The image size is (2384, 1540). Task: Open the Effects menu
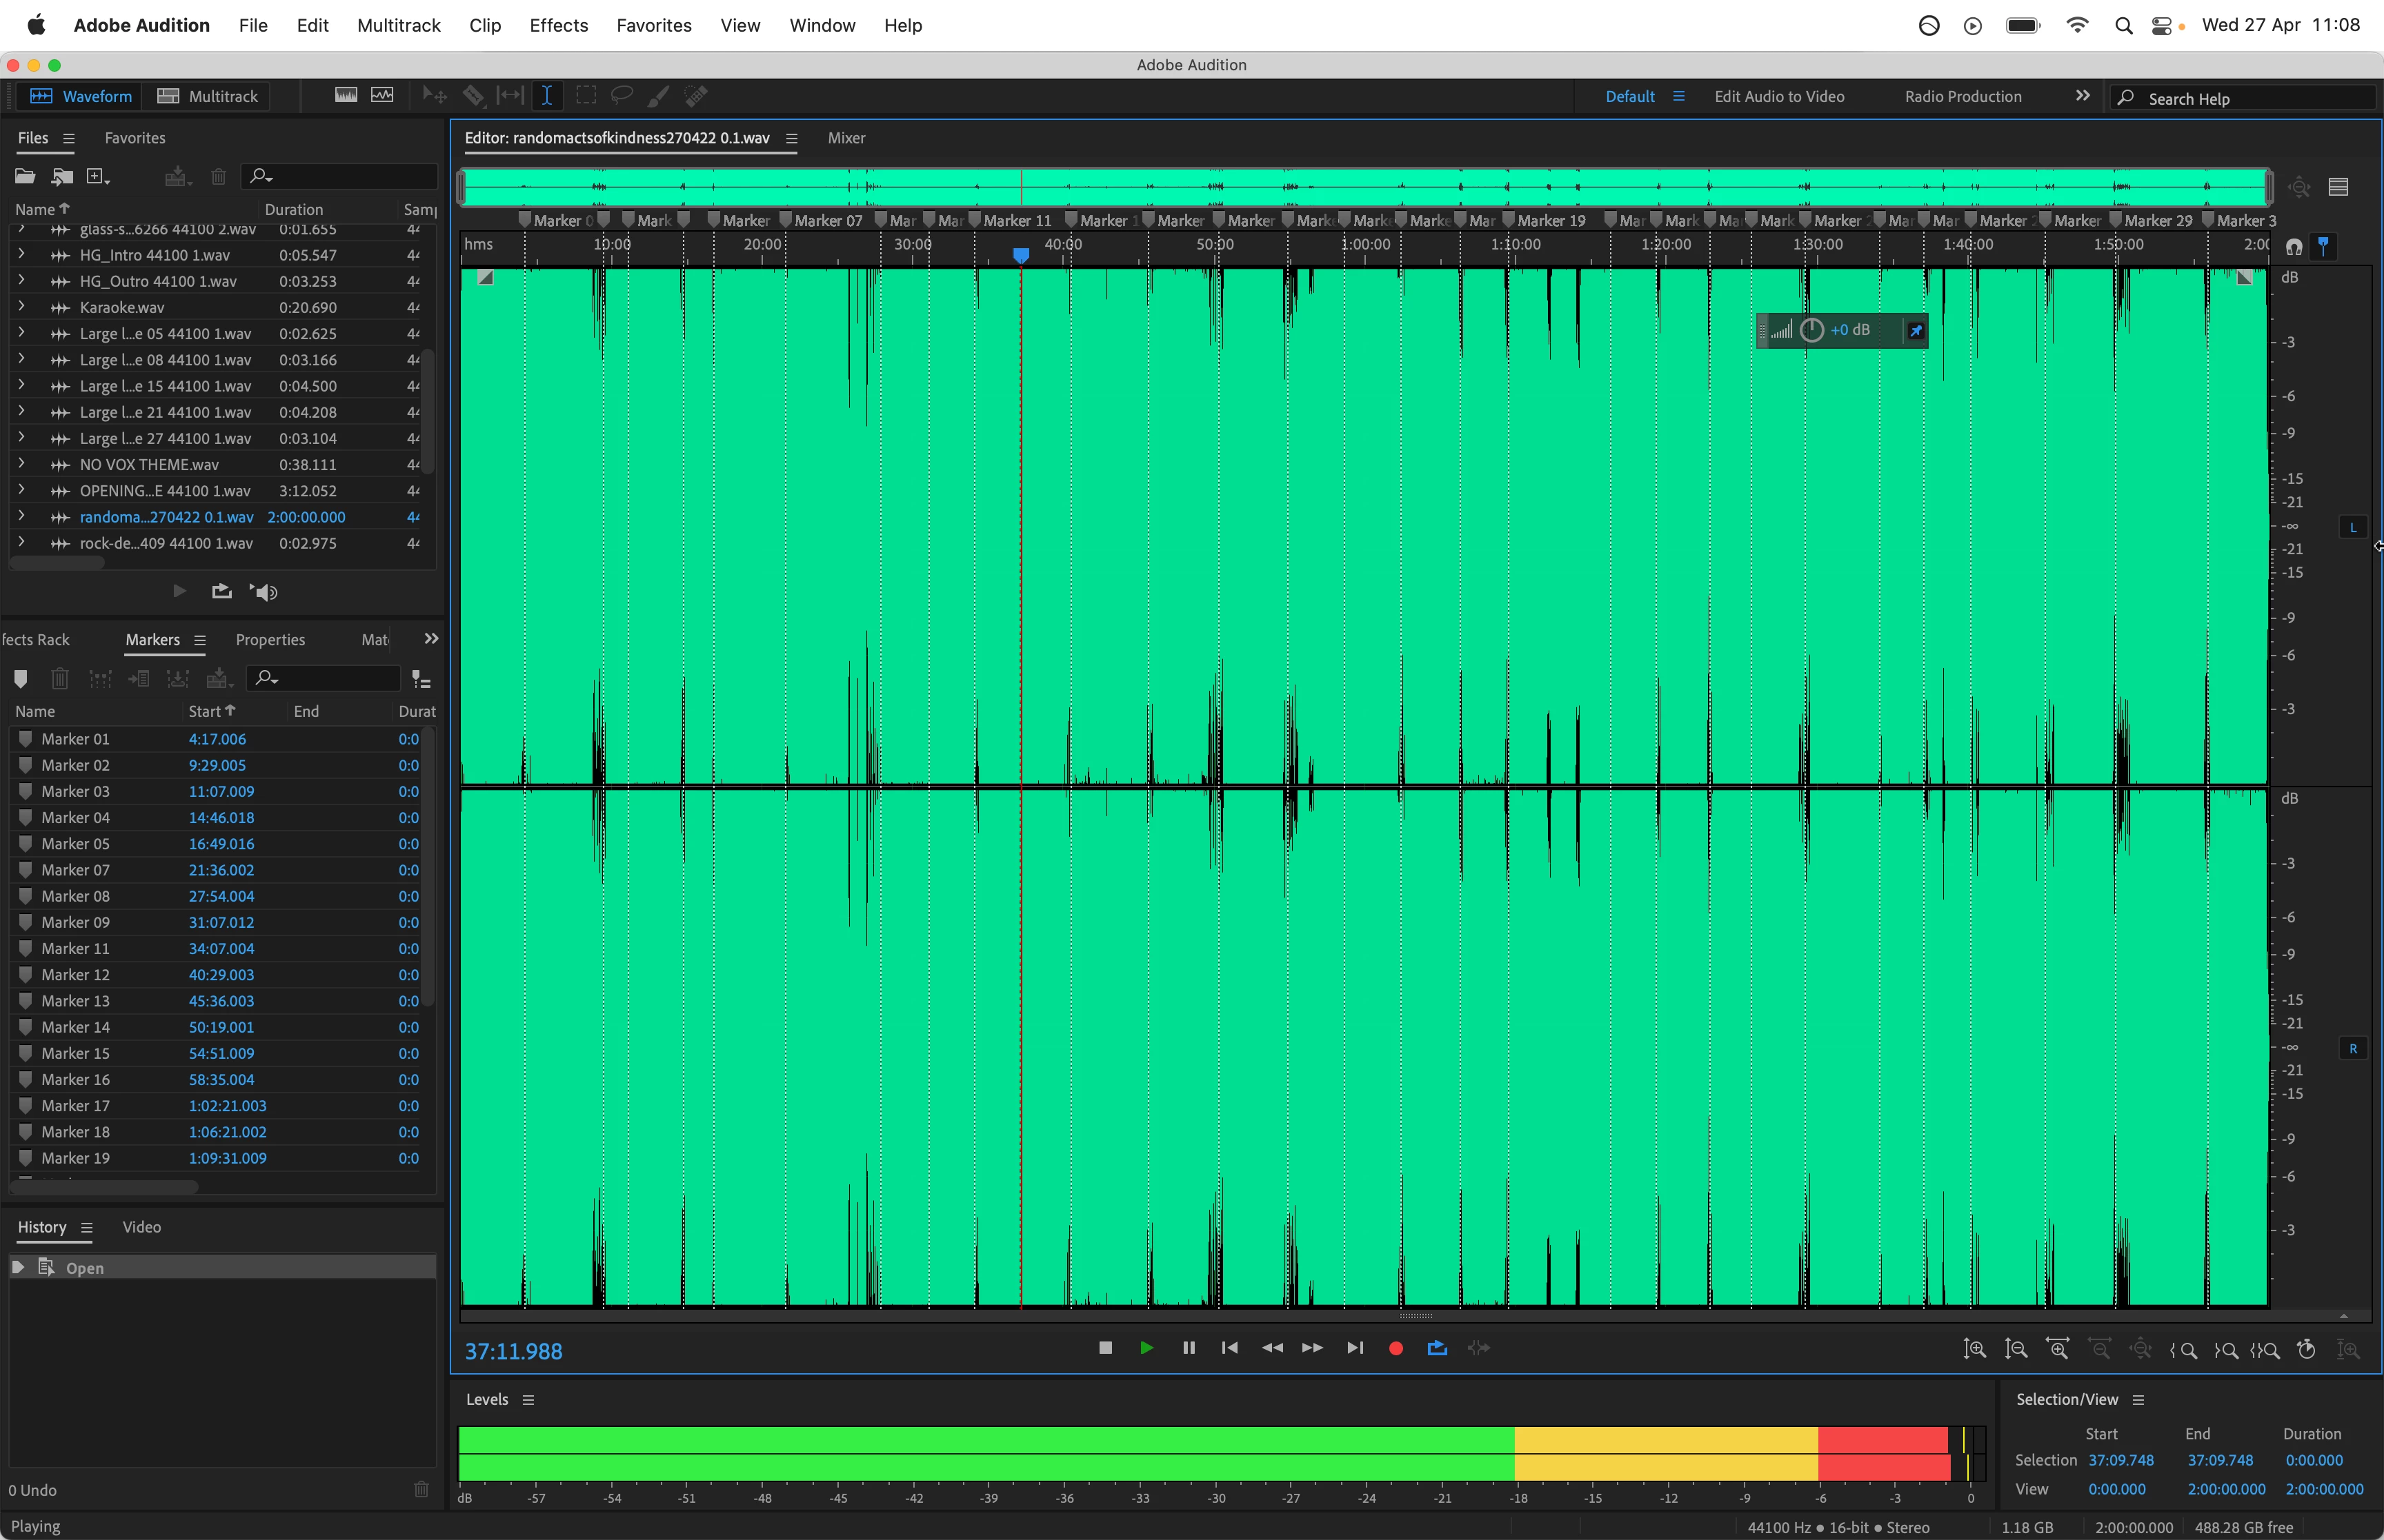pos(558,25)
